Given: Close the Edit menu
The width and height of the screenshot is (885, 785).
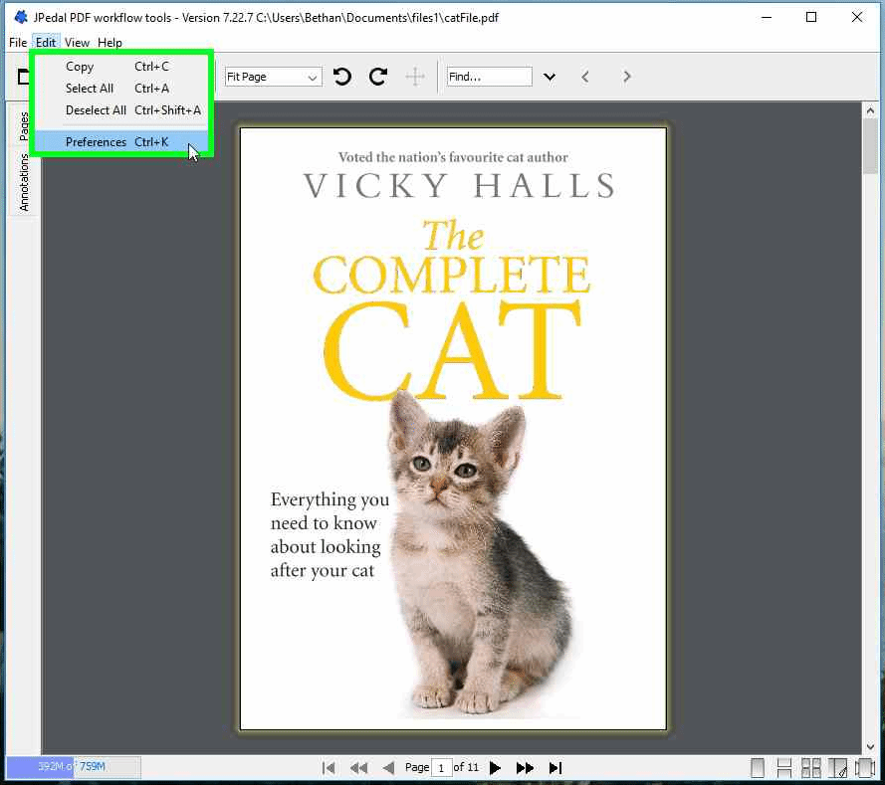Looking at the screenshot, I should click(x=46, y=43).
